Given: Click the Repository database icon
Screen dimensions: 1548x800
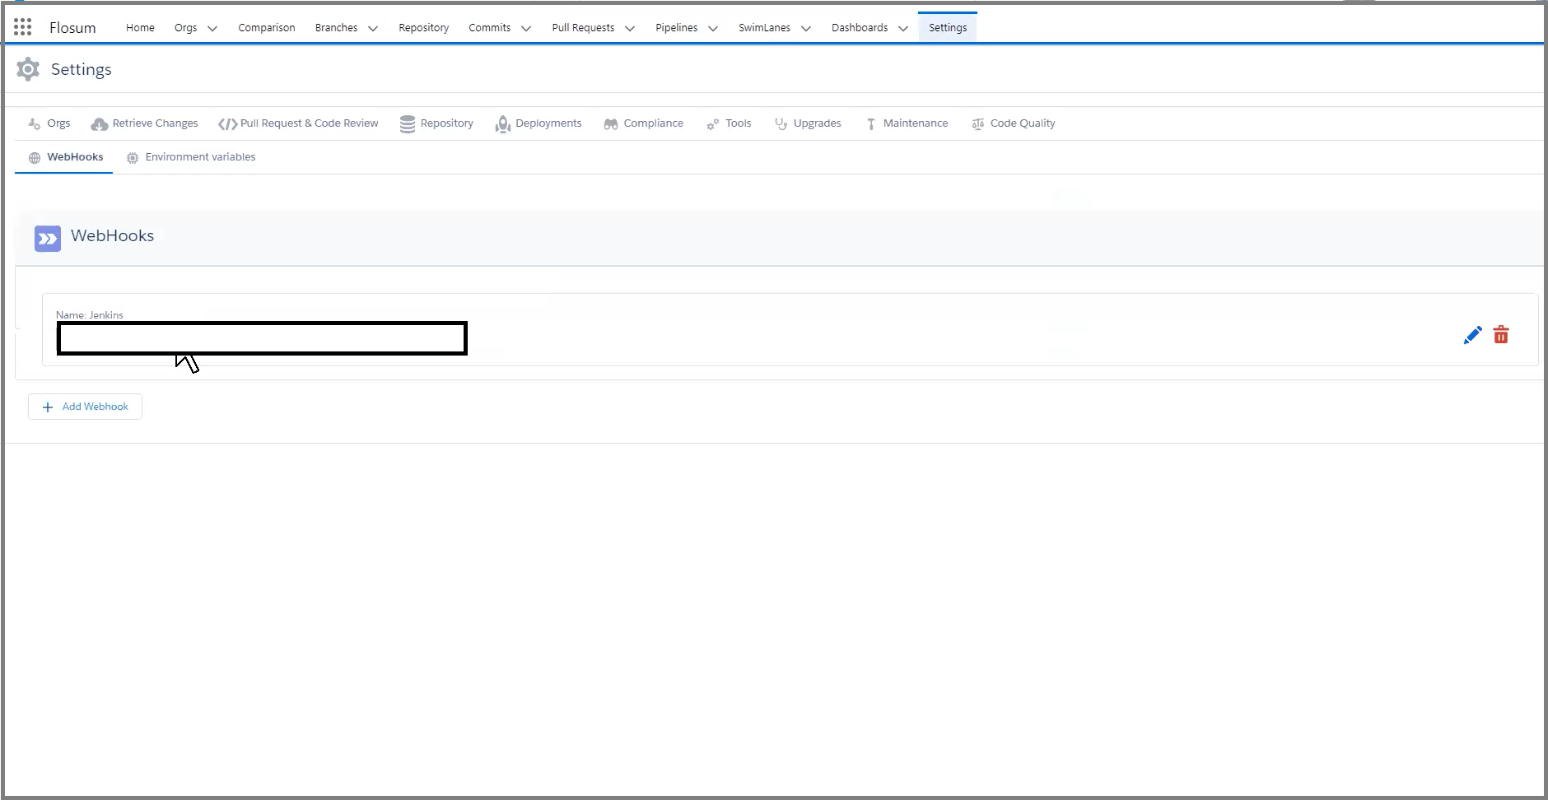Looking at the screenshot, I should point(408,123).
